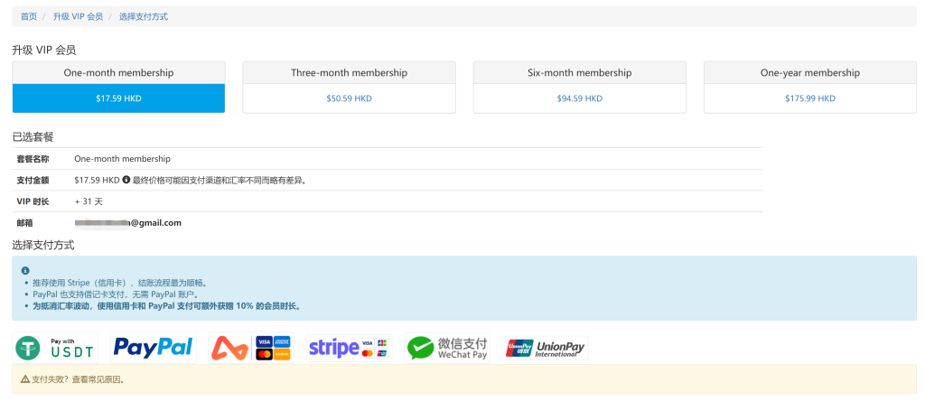This screenshot has width=925, height=411.
Task: Click Six-month membership card header
Action: coord(580,73)
